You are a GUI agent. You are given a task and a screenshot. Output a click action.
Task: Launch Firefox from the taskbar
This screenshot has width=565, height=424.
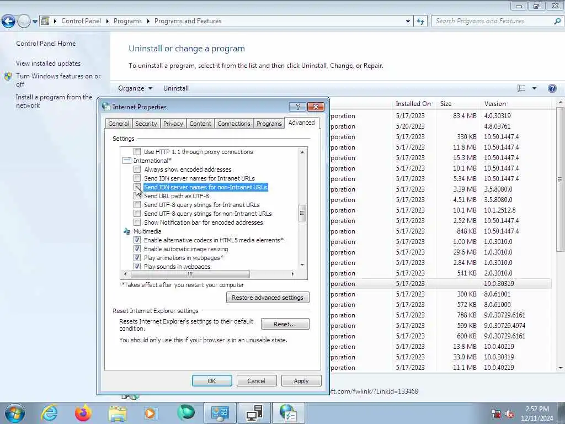pyautogui.click(x=83, y=413)
